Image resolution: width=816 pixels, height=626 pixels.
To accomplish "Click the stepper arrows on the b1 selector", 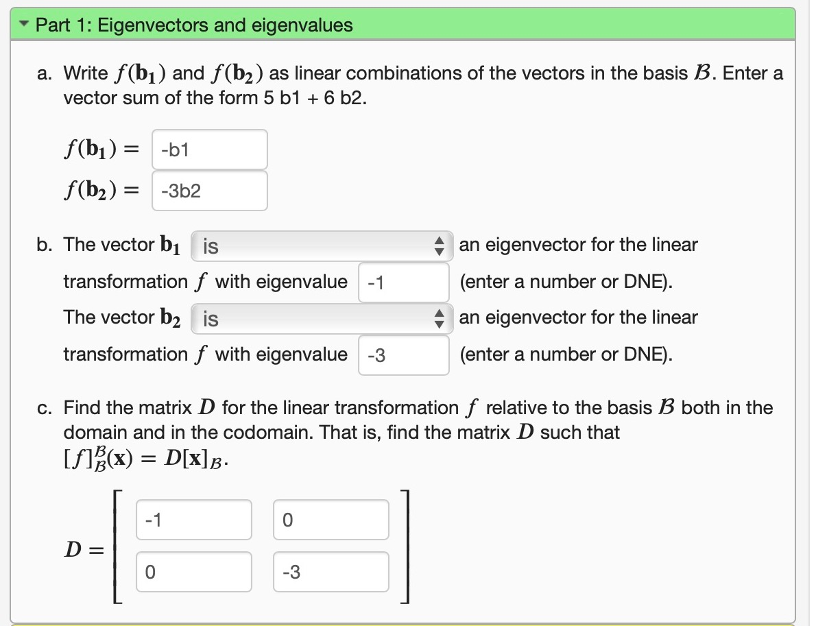I will pyautogui.click(x=441, y=245).
